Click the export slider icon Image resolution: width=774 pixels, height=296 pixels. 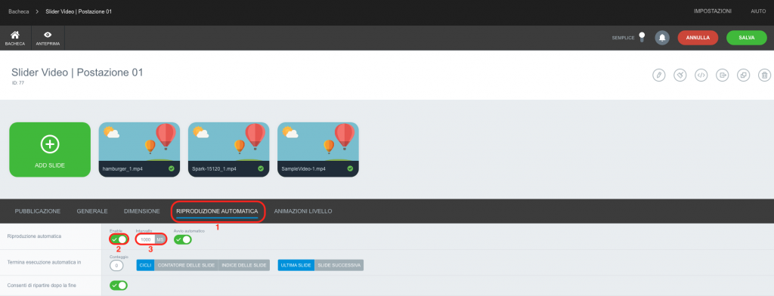click(723, 75)
